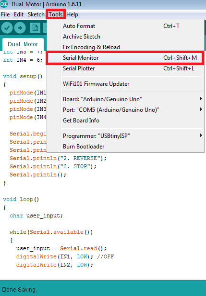Expand the Board Arduino/Genuino Uno submenu
Viewport: 206px width, 296px height.
click(125, 99)
